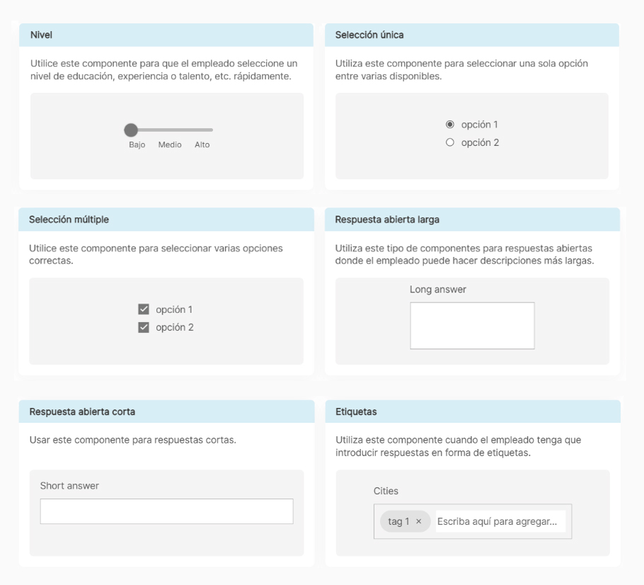Uncheck the opción 1 checkbox

[144, 309]
